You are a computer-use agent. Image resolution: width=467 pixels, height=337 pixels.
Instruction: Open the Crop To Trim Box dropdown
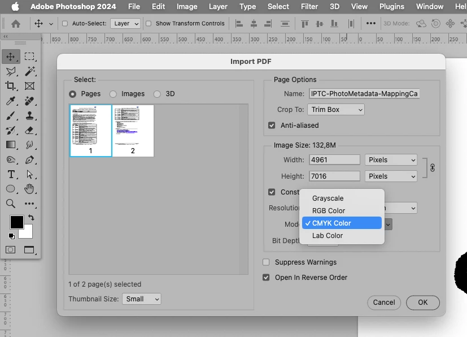tap(336, 110)
